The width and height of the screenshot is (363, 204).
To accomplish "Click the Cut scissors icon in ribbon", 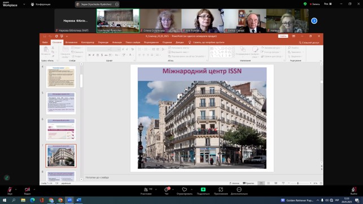I will (53, 48).
